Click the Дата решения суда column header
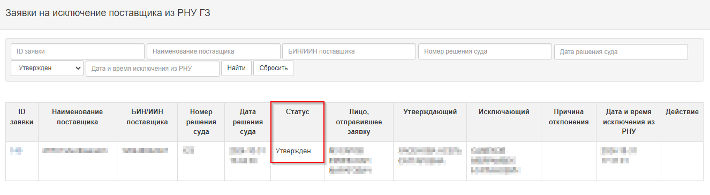Image resolution: width=710 pixels, height=195 pixels. pos(248,122)
